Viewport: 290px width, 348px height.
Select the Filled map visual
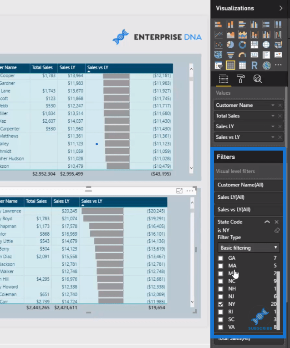278,45
